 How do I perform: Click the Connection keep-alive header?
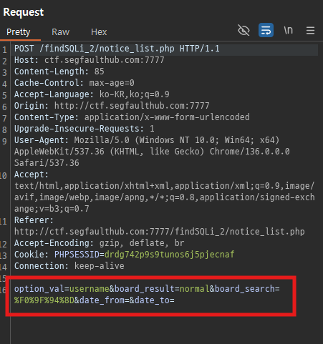tap(69, 266)
